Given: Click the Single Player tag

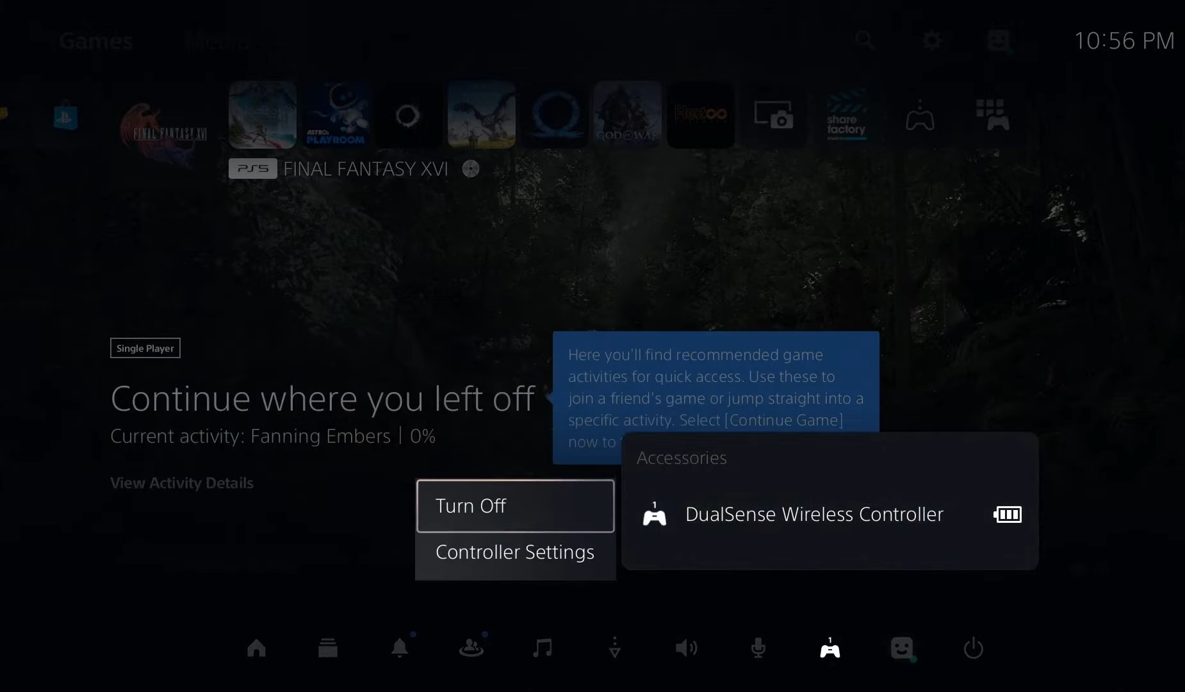Looking at the screenshot, I should 145,348.
